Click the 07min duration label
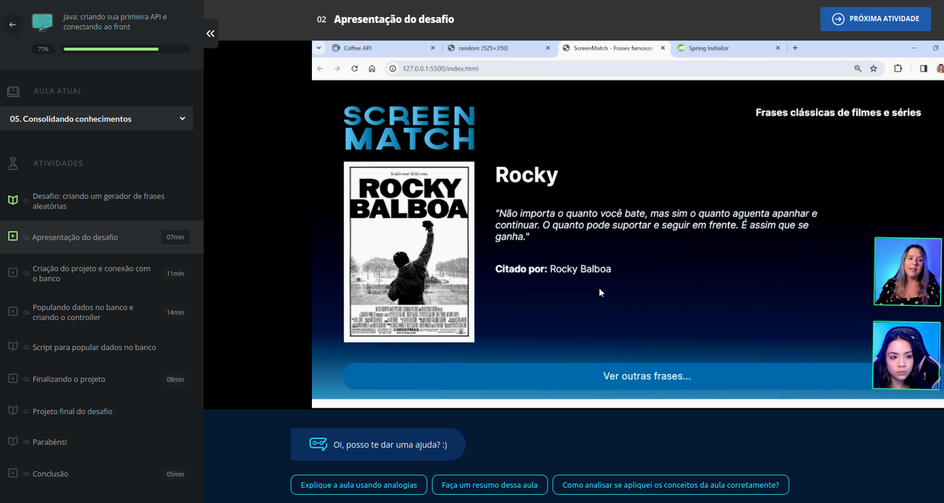Screen dimensions: 944x503 (175, 237)
